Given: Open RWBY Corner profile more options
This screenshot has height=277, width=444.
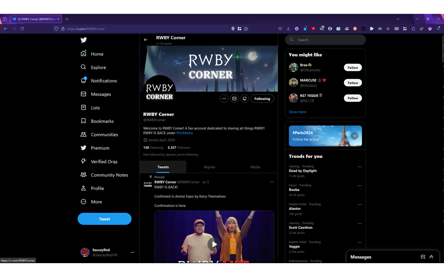Looking at the screenshot, I should point(224,99).
